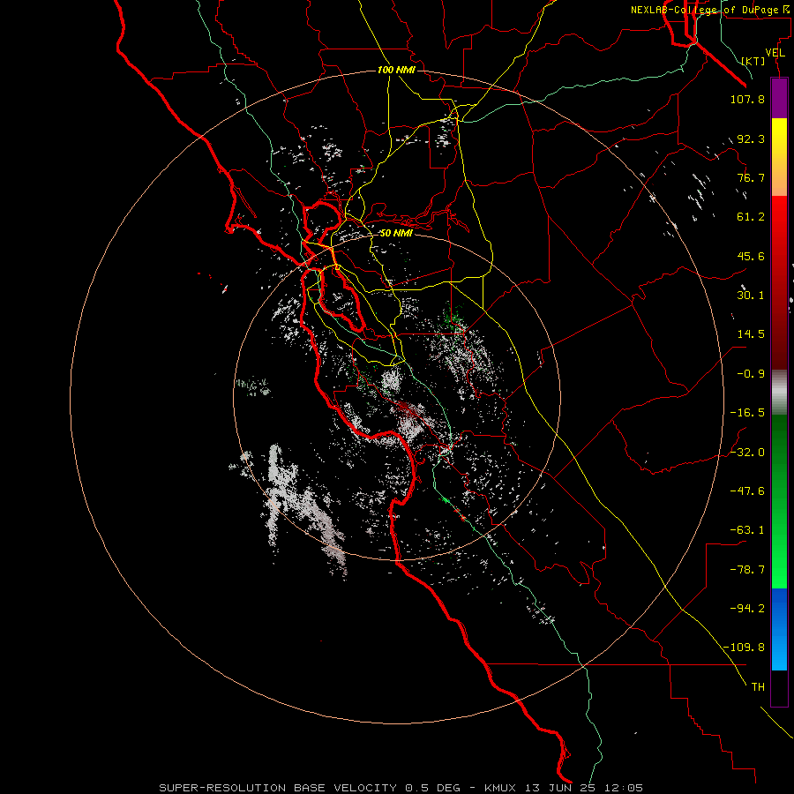Click the -47.6 scale value
The image size is (794, 794).
pos(747,491)
